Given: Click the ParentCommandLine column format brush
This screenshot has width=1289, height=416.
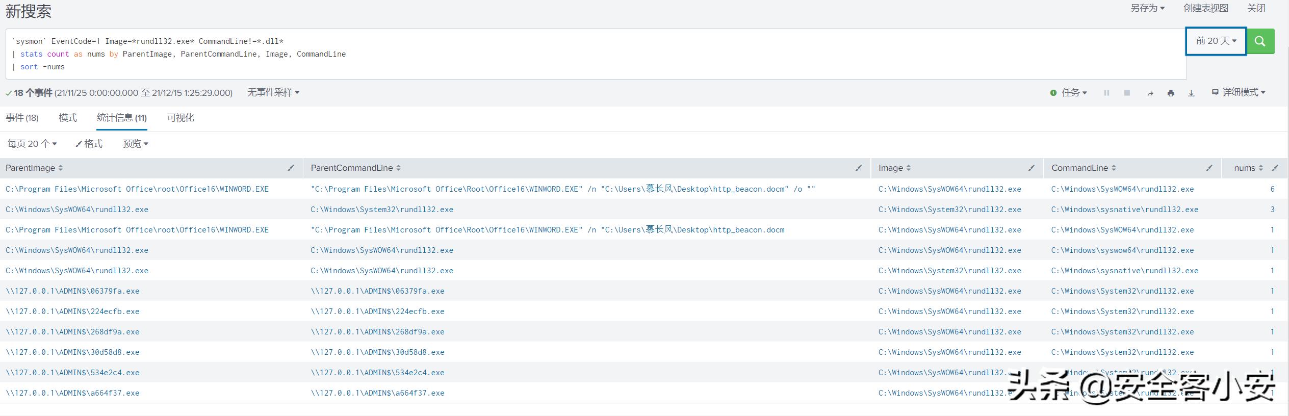Looking at the screenshot, I should tap(858, 168).
